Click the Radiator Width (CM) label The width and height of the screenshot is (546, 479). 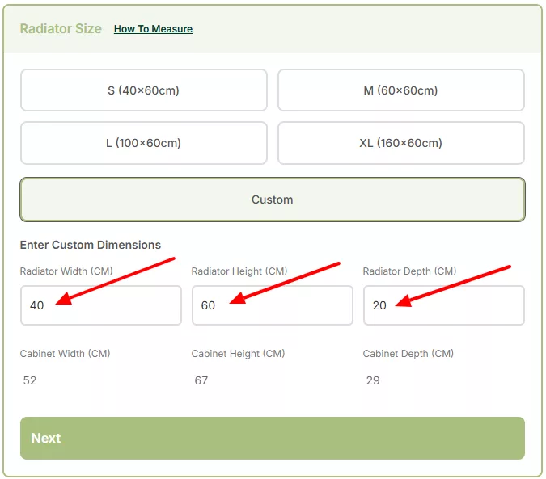67,271
